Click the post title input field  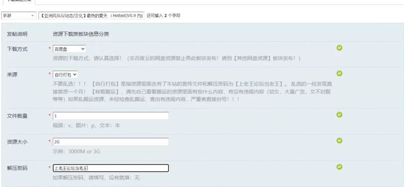[91, 16]
